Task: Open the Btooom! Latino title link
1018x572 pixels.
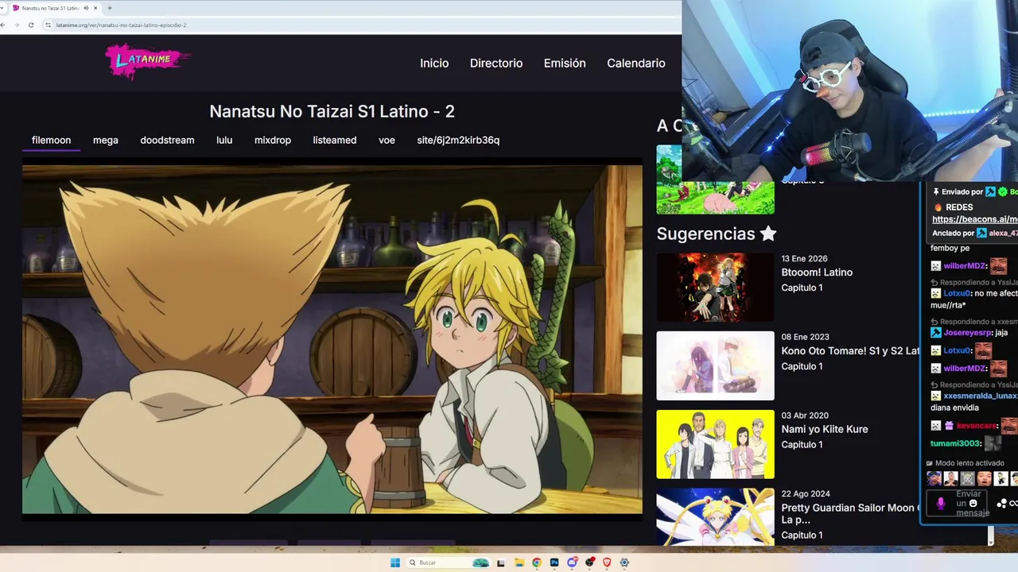Action: [817, 272]
